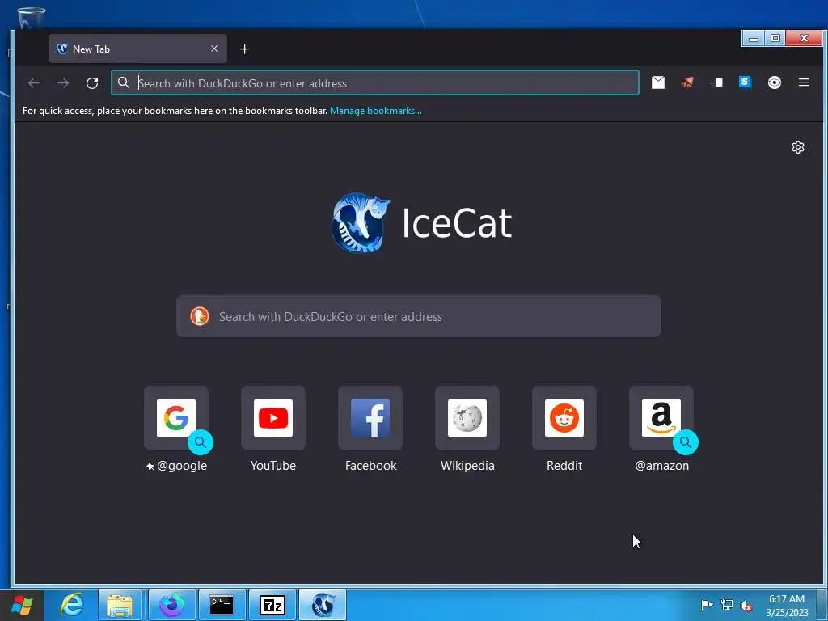Click the muted volume tray icon
The image size is (828, 621).
pos(746,606)
